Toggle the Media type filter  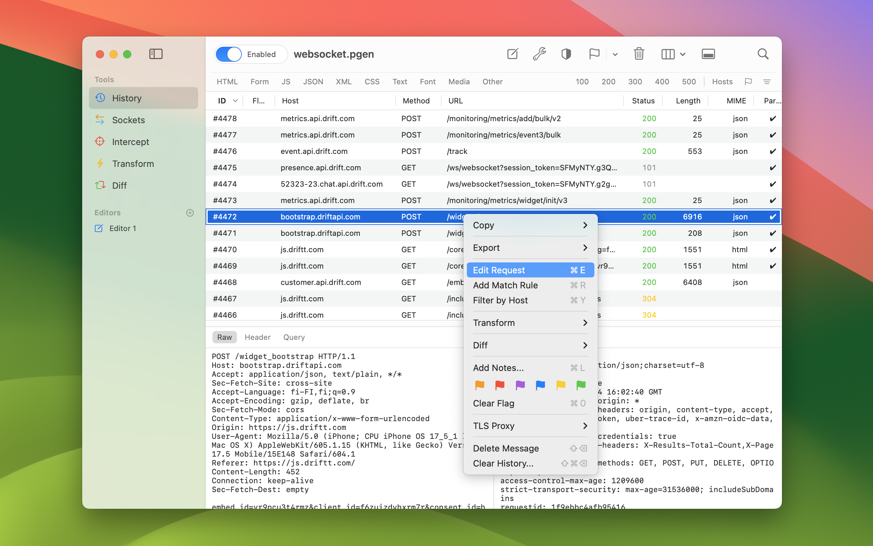tap(459, 82)
